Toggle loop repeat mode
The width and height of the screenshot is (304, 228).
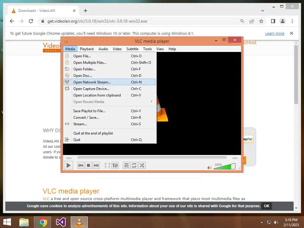(x=134, y=165)
